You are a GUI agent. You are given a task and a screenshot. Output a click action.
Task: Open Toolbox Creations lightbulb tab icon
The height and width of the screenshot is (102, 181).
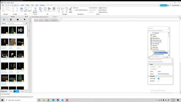[25, 20]
